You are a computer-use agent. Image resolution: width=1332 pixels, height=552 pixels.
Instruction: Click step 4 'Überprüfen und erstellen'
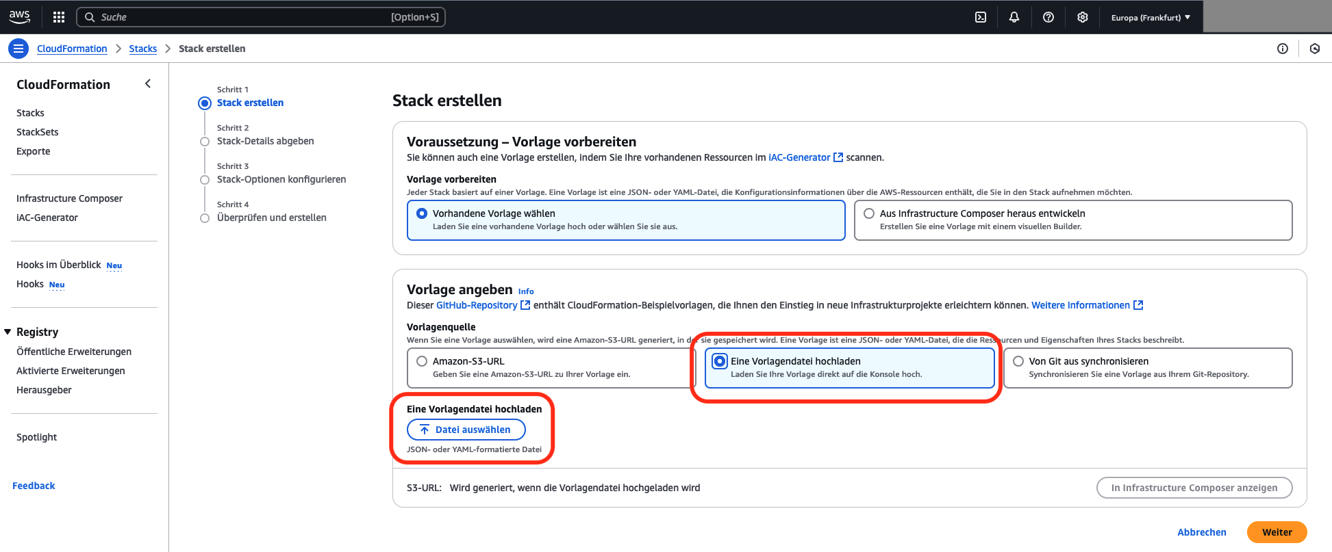point(272,218)
